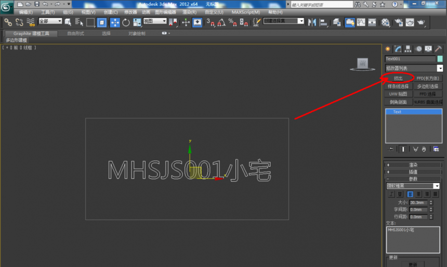Click the Render Production teapot icon
This screenshot has height=267, width=447.
[x=421, y=22]
